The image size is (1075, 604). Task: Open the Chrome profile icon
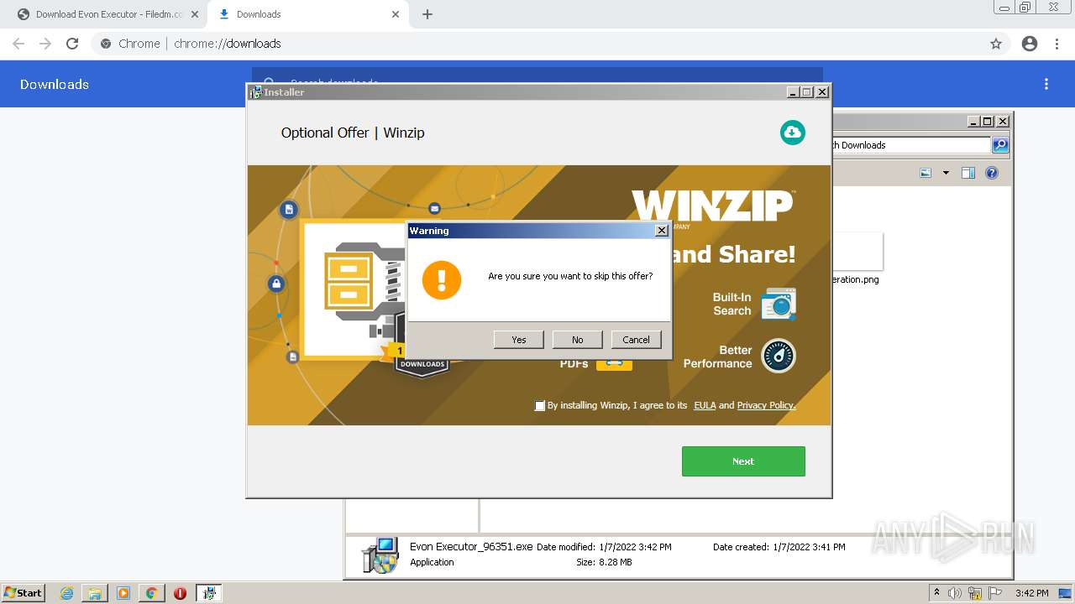click(x=1030, y=44)
